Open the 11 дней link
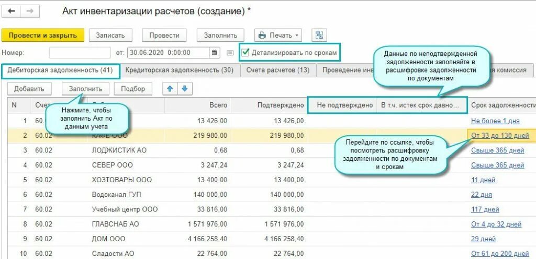This screenshot has width=536, height=259. (483, 180)
